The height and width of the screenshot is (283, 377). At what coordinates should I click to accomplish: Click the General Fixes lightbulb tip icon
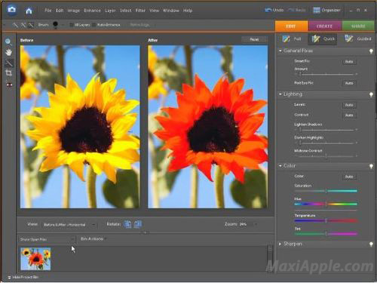coord(371,51)
